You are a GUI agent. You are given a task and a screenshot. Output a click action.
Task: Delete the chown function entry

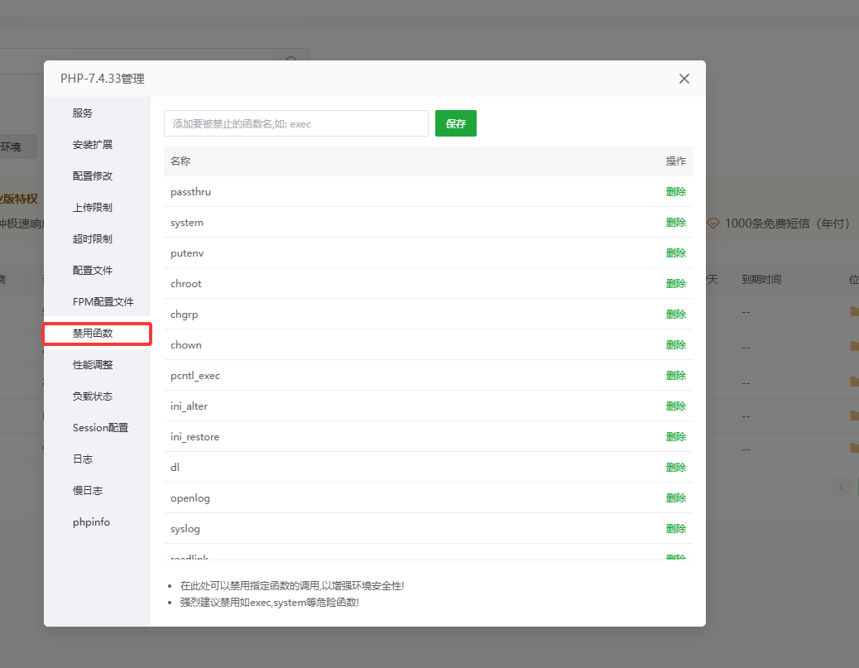pyautogui.click(x=675, y=345)
